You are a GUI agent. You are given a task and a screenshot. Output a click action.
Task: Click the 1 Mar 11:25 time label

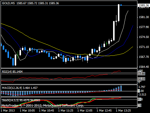66,111
